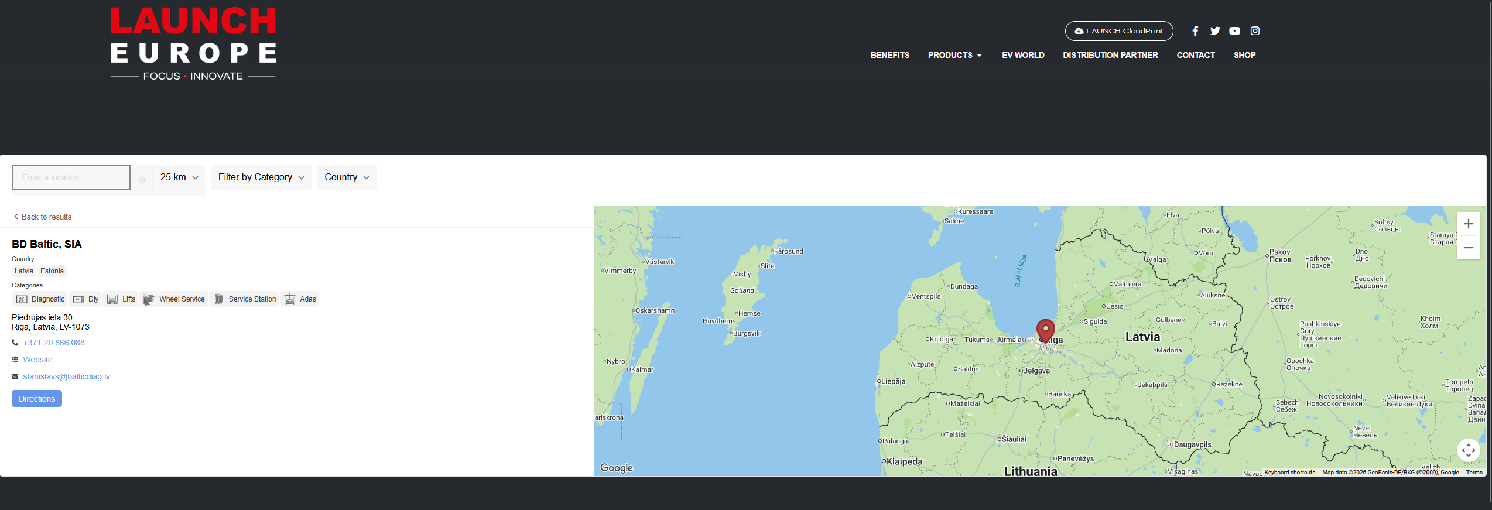Click the 'Gotland' island label on the map

pyautogui.click(x=742, y=290)
